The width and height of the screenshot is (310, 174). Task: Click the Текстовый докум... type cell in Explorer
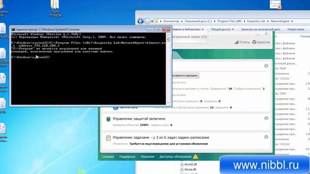tap(286, 63)
